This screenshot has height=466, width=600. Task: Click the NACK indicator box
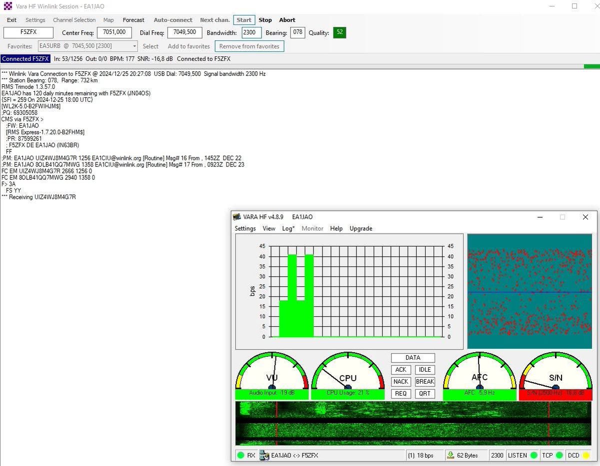(x=401, y=382)
